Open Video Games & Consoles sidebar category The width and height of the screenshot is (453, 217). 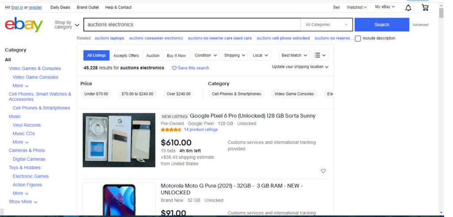click(x=35, y=69)
